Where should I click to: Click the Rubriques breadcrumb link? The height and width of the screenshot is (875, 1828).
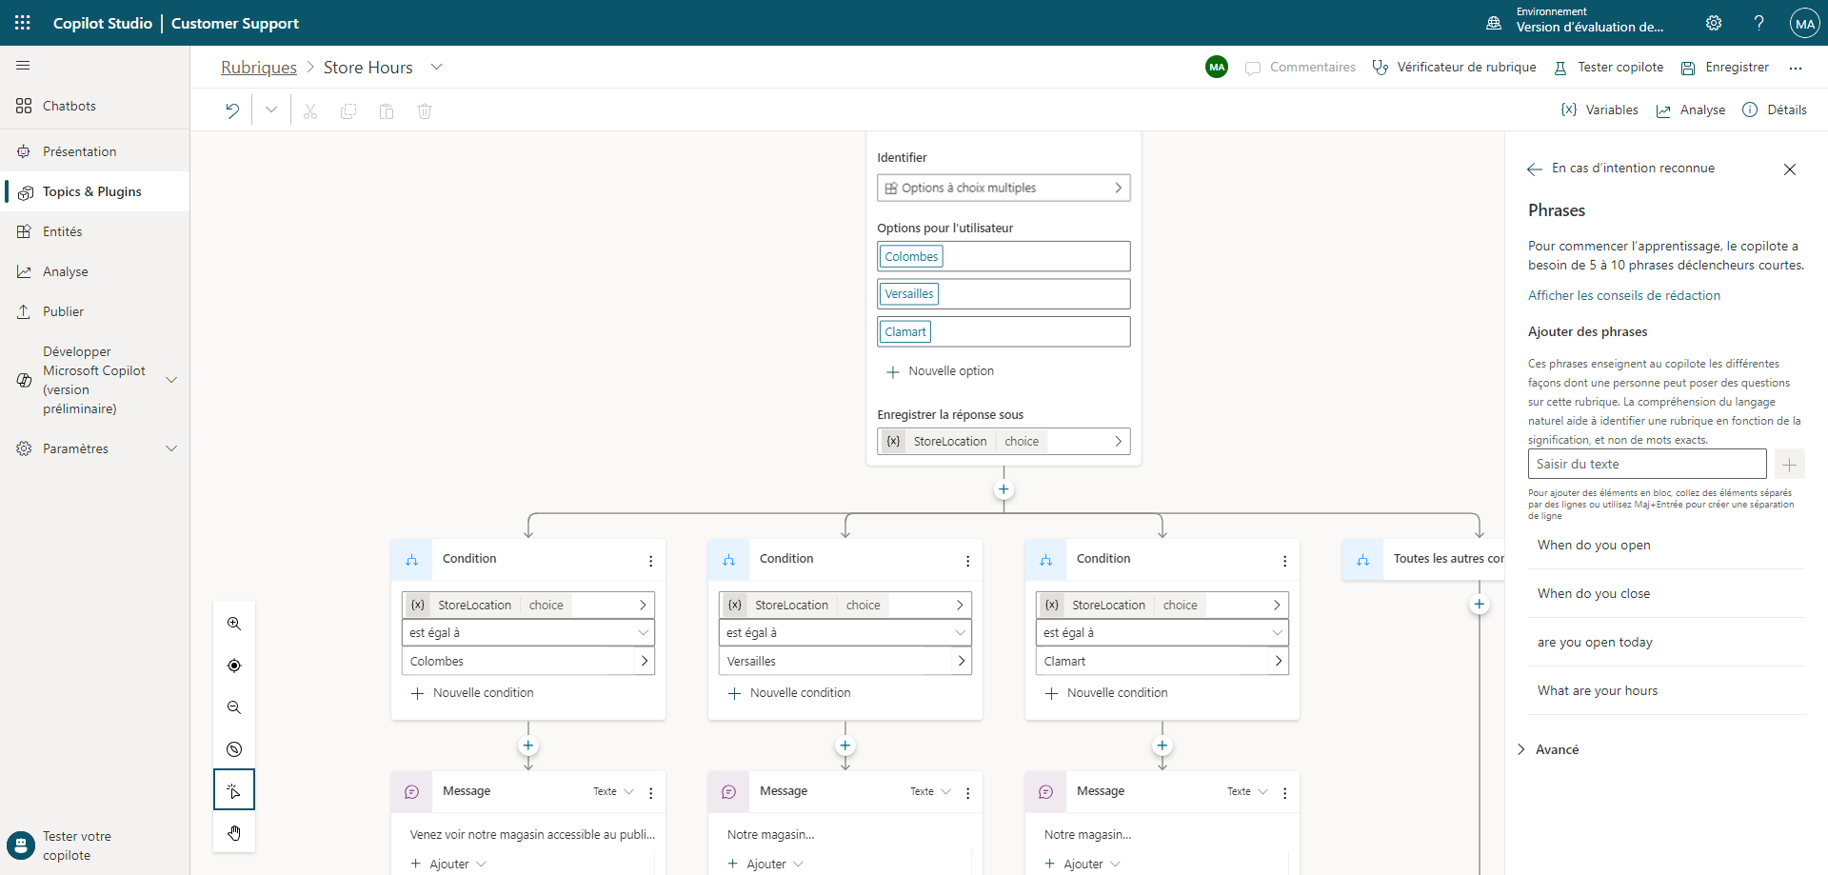coord(259,67)
